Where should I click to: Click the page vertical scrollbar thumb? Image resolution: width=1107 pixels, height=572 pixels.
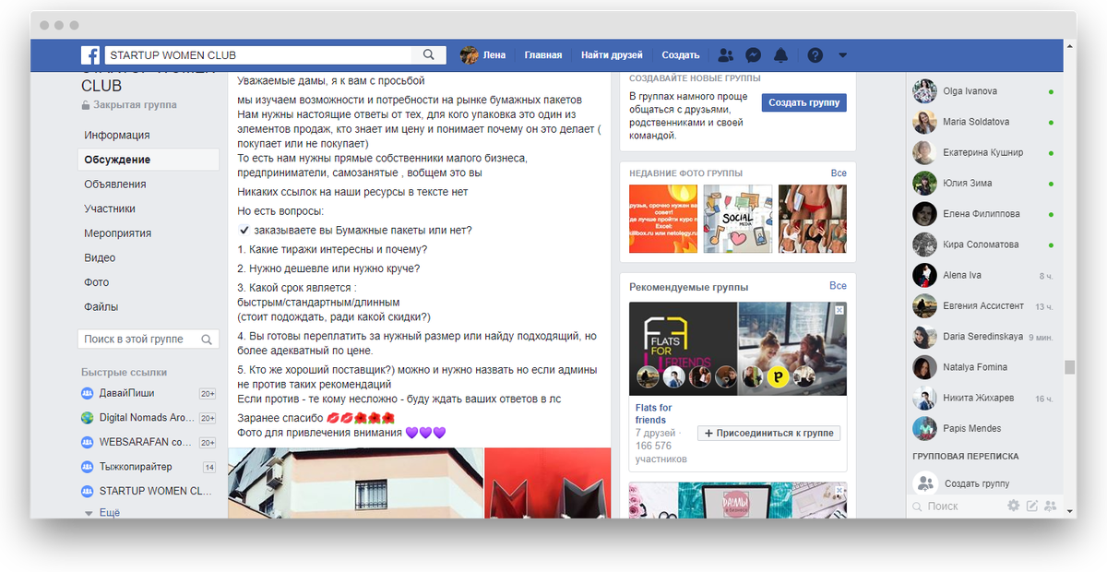(x=1070, y=367)
